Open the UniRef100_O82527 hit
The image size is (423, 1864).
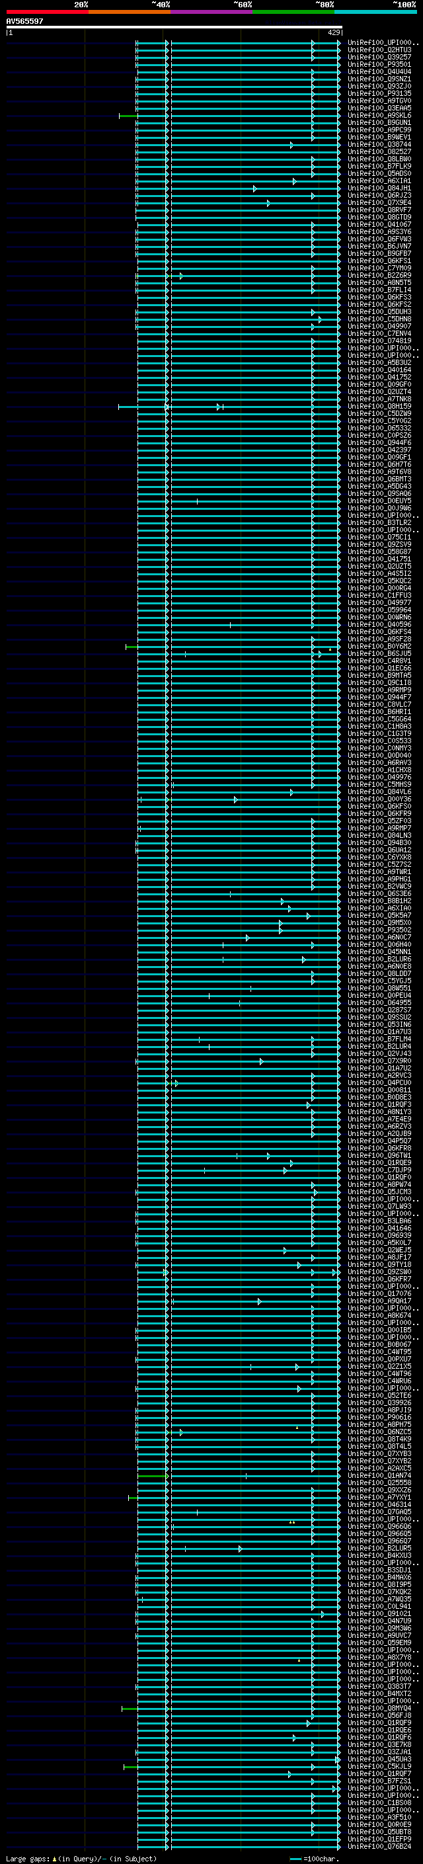[379, 152]
